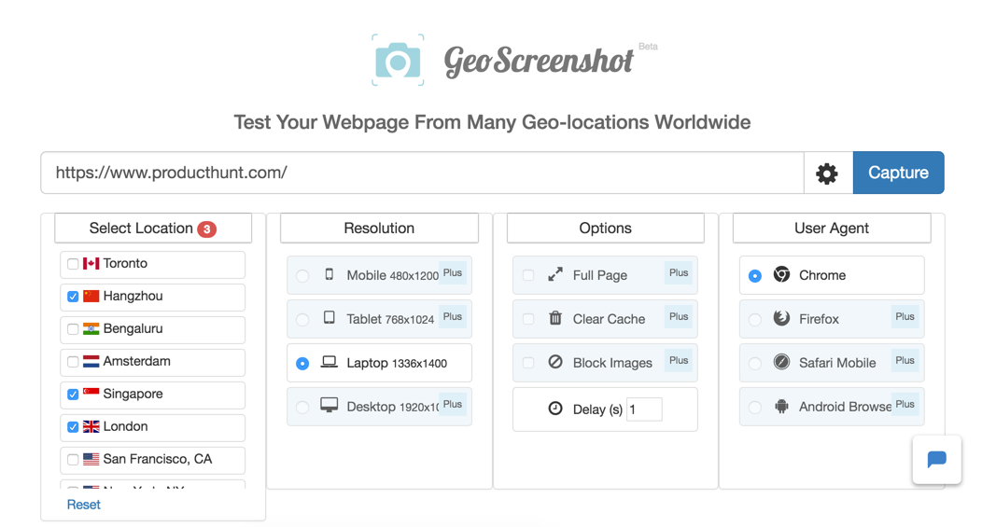Click the Select Location panel header

coord(153,229)
